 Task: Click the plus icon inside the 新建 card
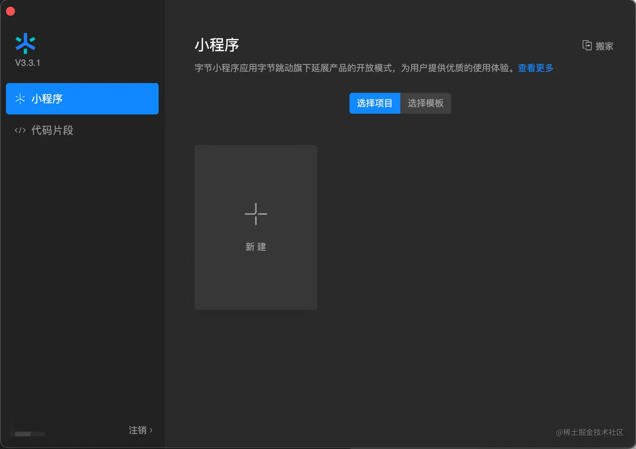click(256, 214)
